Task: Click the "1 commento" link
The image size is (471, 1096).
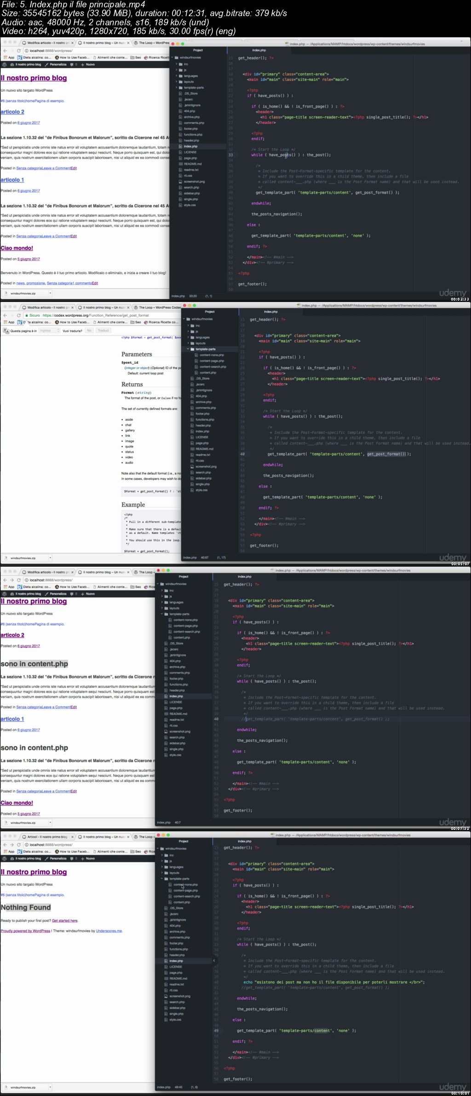Action: (82, 283)
